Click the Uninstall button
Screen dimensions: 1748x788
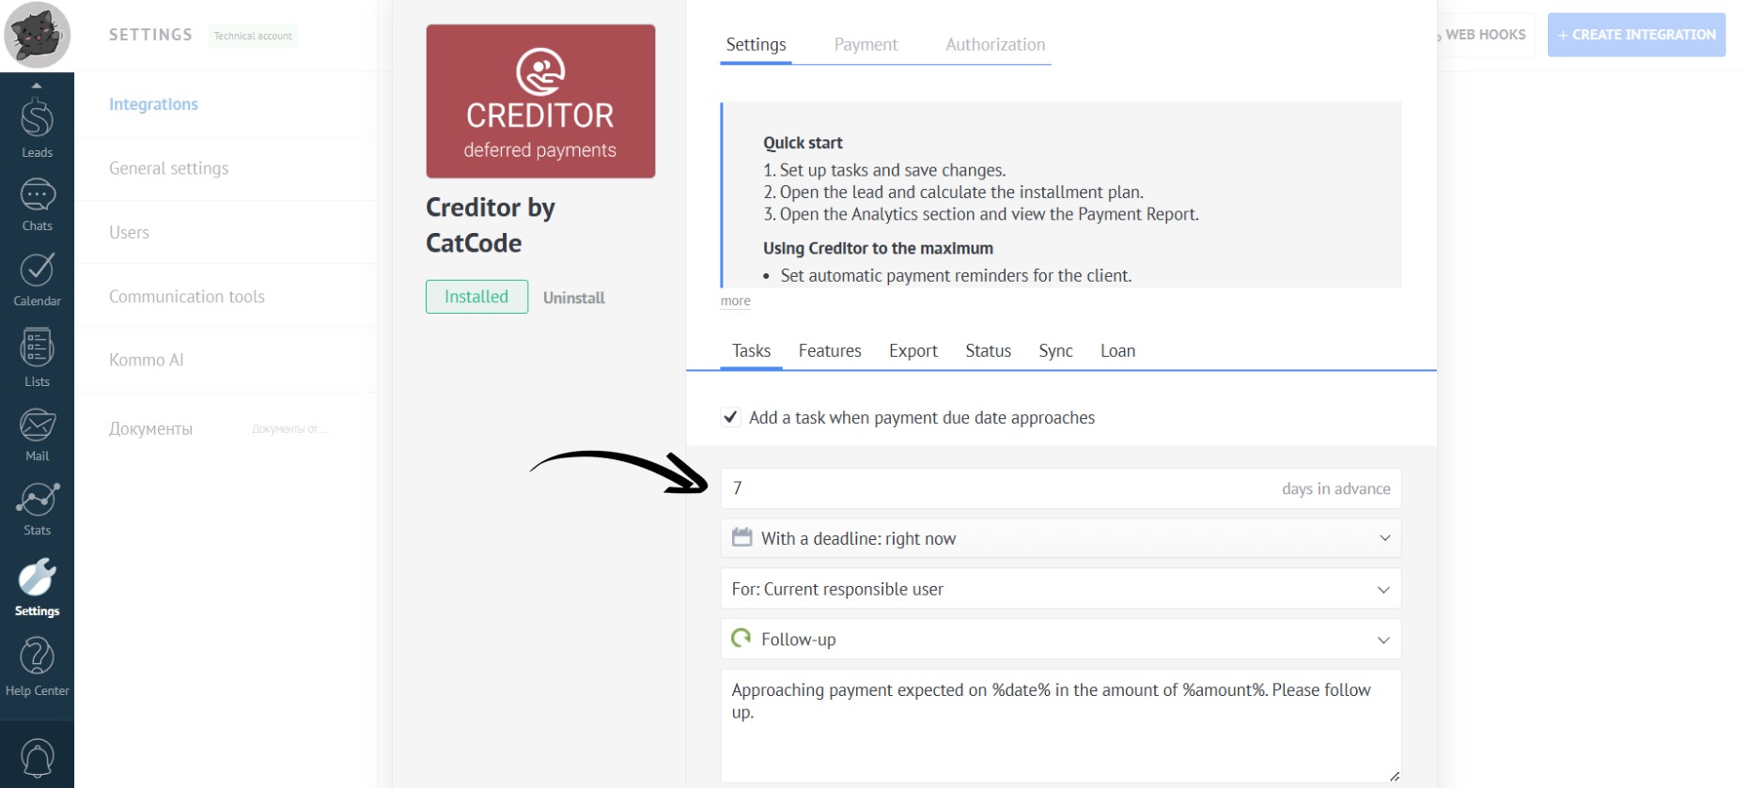pyautogui.click(x=573, y=298)
